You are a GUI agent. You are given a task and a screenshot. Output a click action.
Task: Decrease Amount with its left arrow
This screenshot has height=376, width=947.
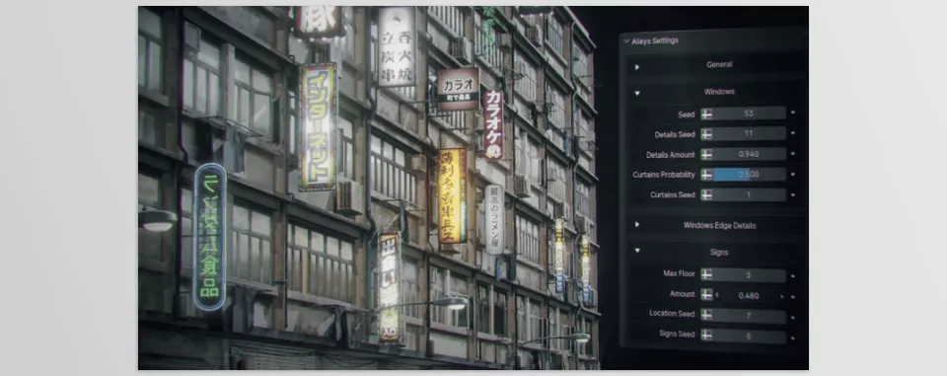tap(717, 296)
